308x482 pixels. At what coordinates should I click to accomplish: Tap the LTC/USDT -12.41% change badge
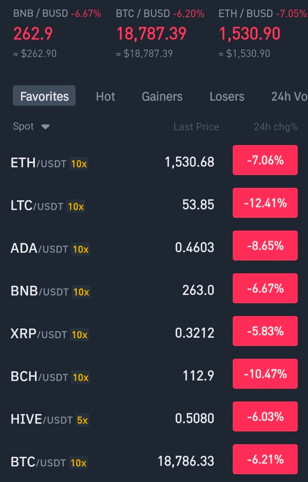(265, 203)
